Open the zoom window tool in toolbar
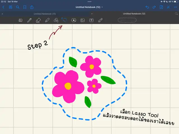Image resolution: width=179 pixels, height=134 pixels. coord(20,20)
